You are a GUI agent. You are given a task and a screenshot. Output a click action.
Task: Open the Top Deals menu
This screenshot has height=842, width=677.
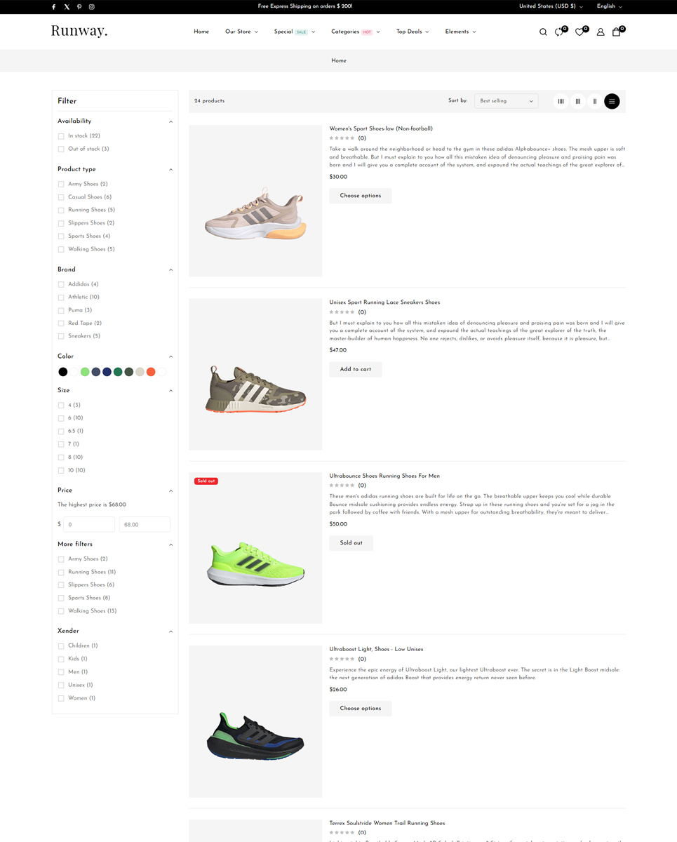[412, 32]
